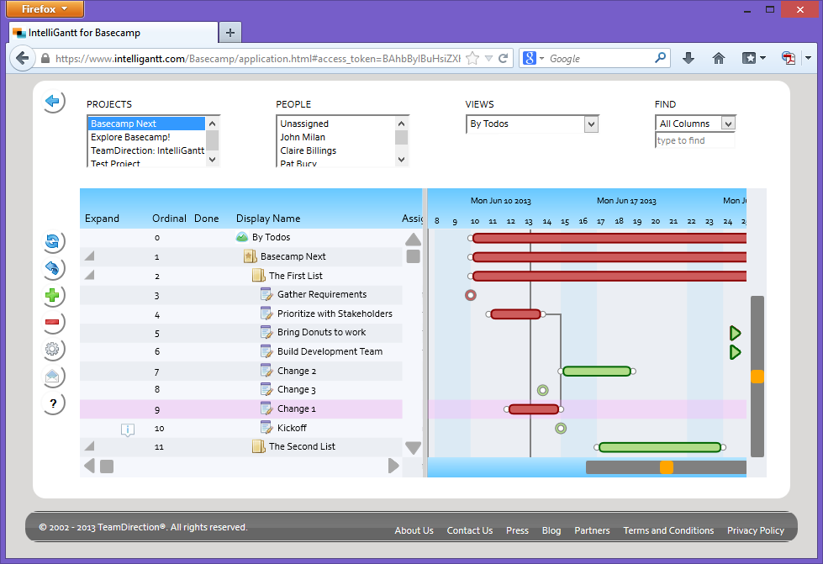Click the task icon beside Bring Donuts to work
The image size is (823, 564).
[x=266, y=332]
